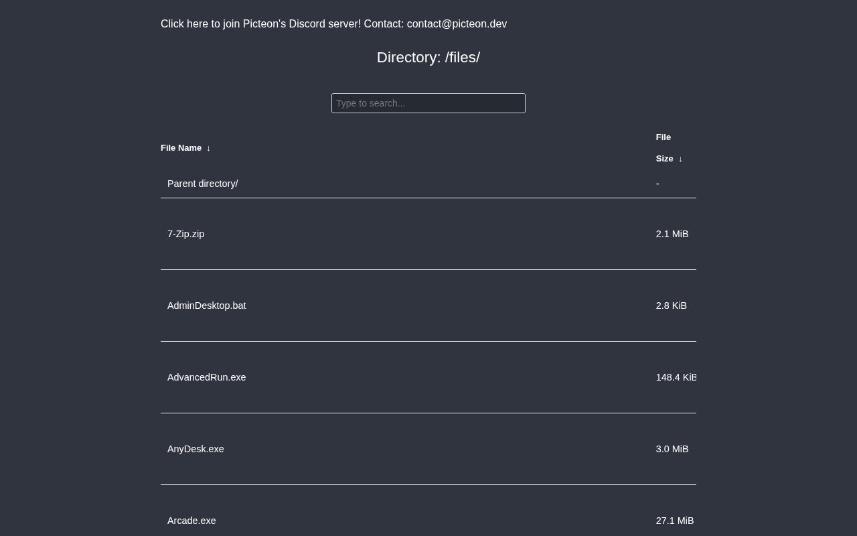Open the AdminDesktop.bat file link
Screen dimensions: 857x536
pos(206,306)
